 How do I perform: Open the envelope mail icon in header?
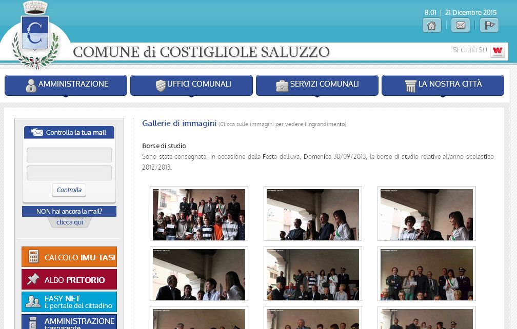coord(460,25)
